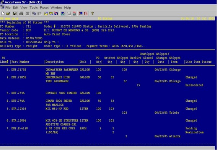
Task: Click part number DUP.E-4120
Action: 20,128
